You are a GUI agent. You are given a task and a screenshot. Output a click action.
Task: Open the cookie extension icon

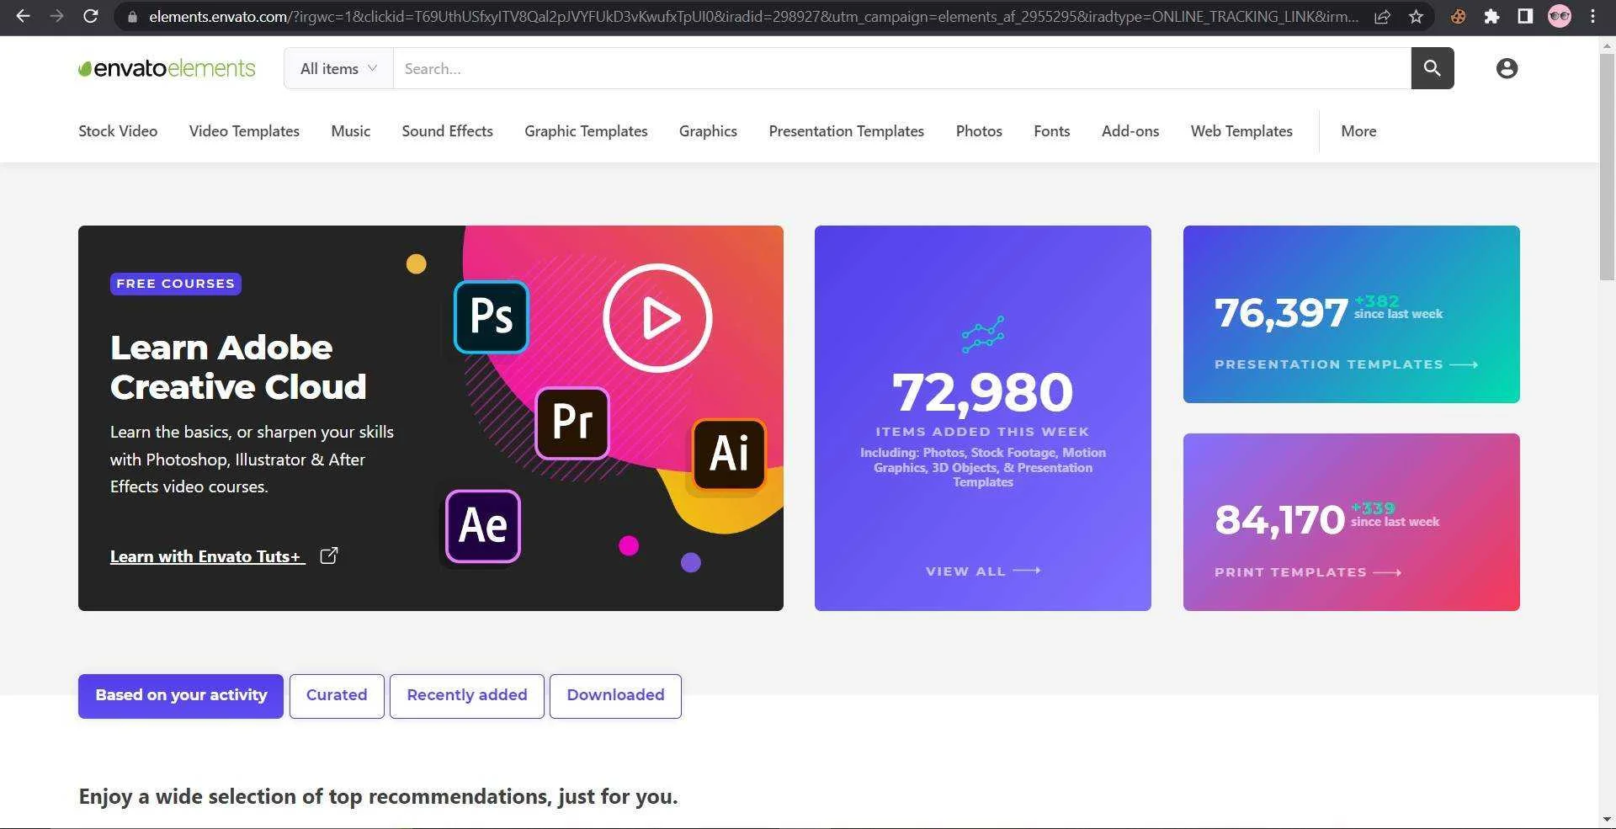pyautogui.click(x=1458, y=17)
